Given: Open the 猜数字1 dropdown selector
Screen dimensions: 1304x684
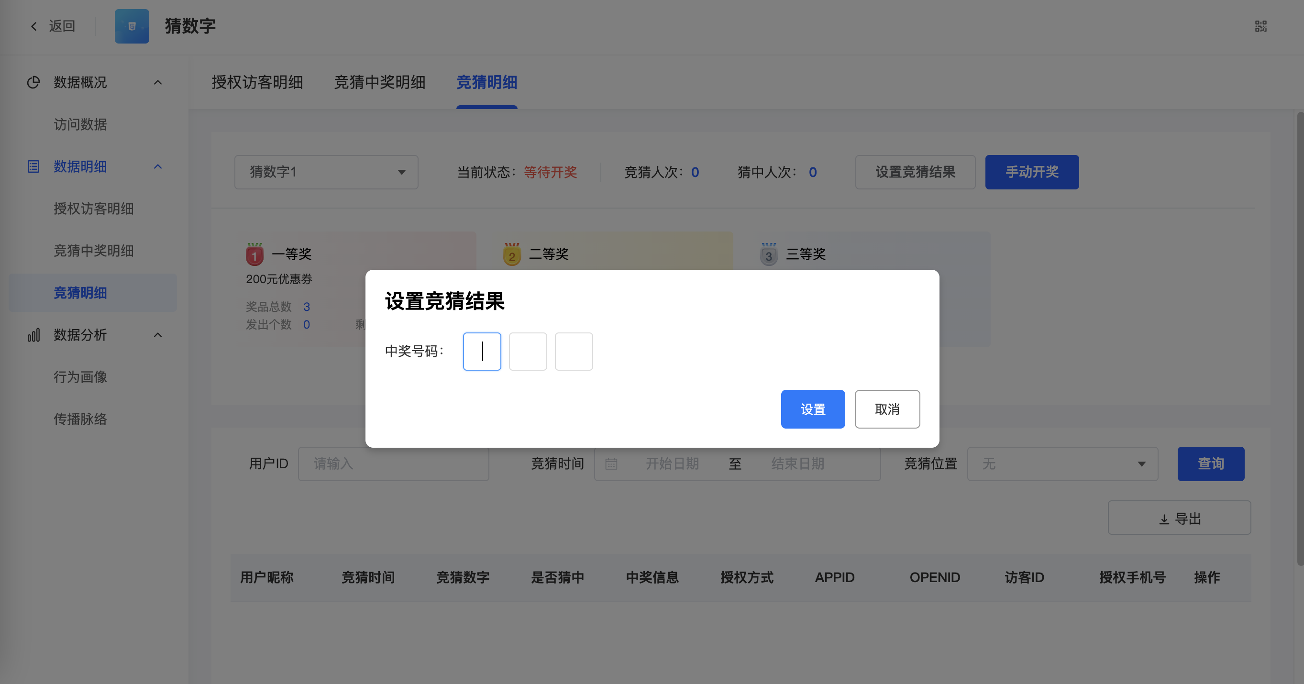Looking at the screenshot, I should click(327, 172).
